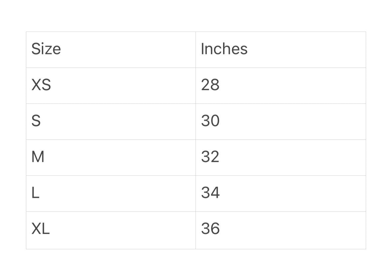
Task: Click the Inches column header cell
Action: [x=281, y=50]
